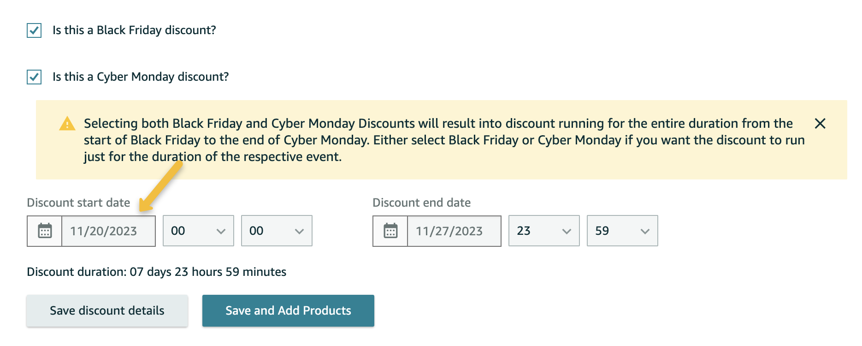Click the Save and Add Products button

288,310
